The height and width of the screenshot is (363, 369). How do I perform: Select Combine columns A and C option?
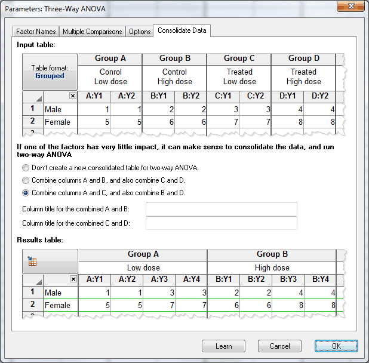tap(26, 193)
